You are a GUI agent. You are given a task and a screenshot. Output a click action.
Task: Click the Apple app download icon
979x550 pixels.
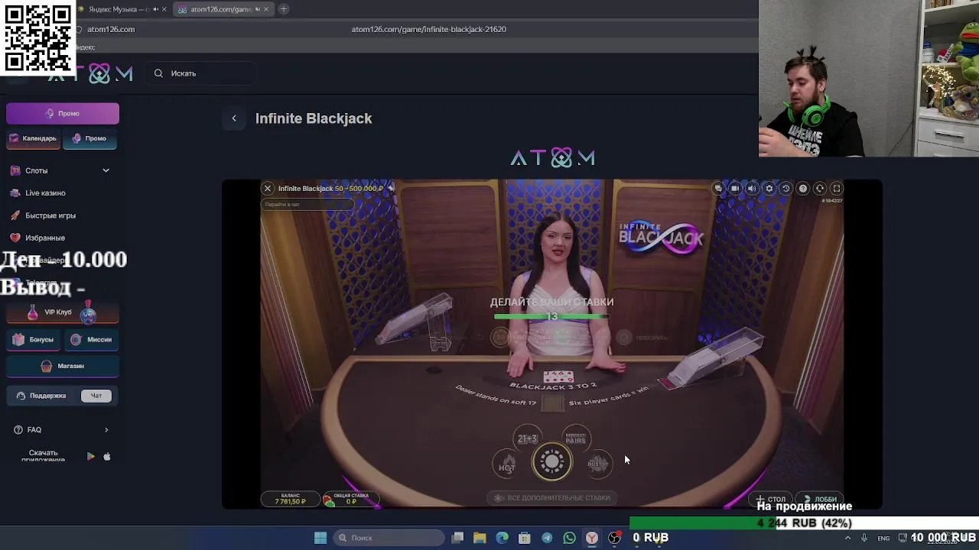107,457
